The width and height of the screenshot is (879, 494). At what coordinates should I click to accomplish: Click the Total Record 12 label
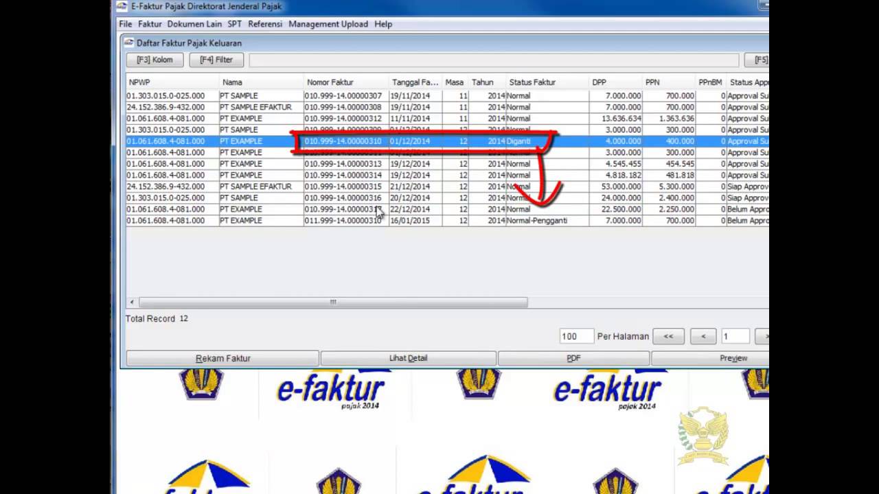[x=157, y=319]
